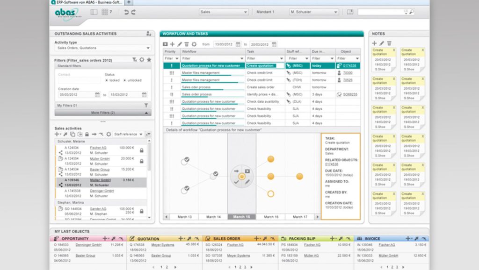The image size is (479, 270).
Task: Select the Play workflow icon in Workflow and Tasks
Action: 165,44
